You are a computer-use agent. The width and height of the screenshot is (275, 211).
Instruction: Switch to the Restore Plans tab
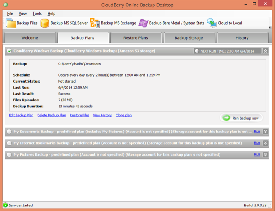136,38
